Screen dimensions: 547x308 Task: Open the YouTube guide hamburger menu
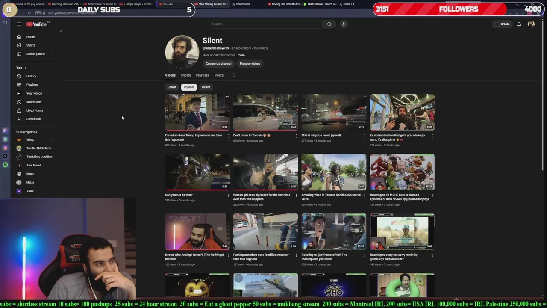pos(19,24)
